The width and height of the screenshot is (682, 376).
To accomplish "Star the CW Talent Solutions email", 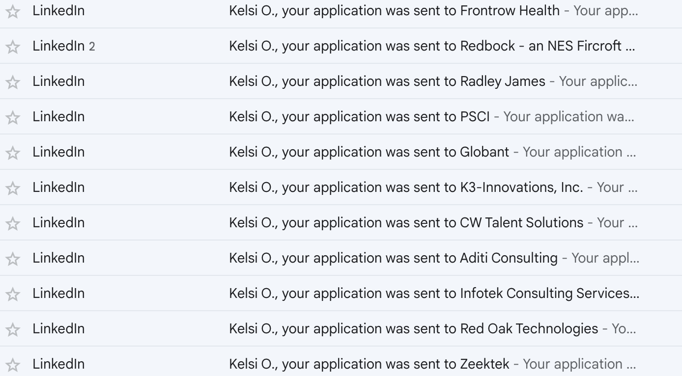I will [13, 223].
